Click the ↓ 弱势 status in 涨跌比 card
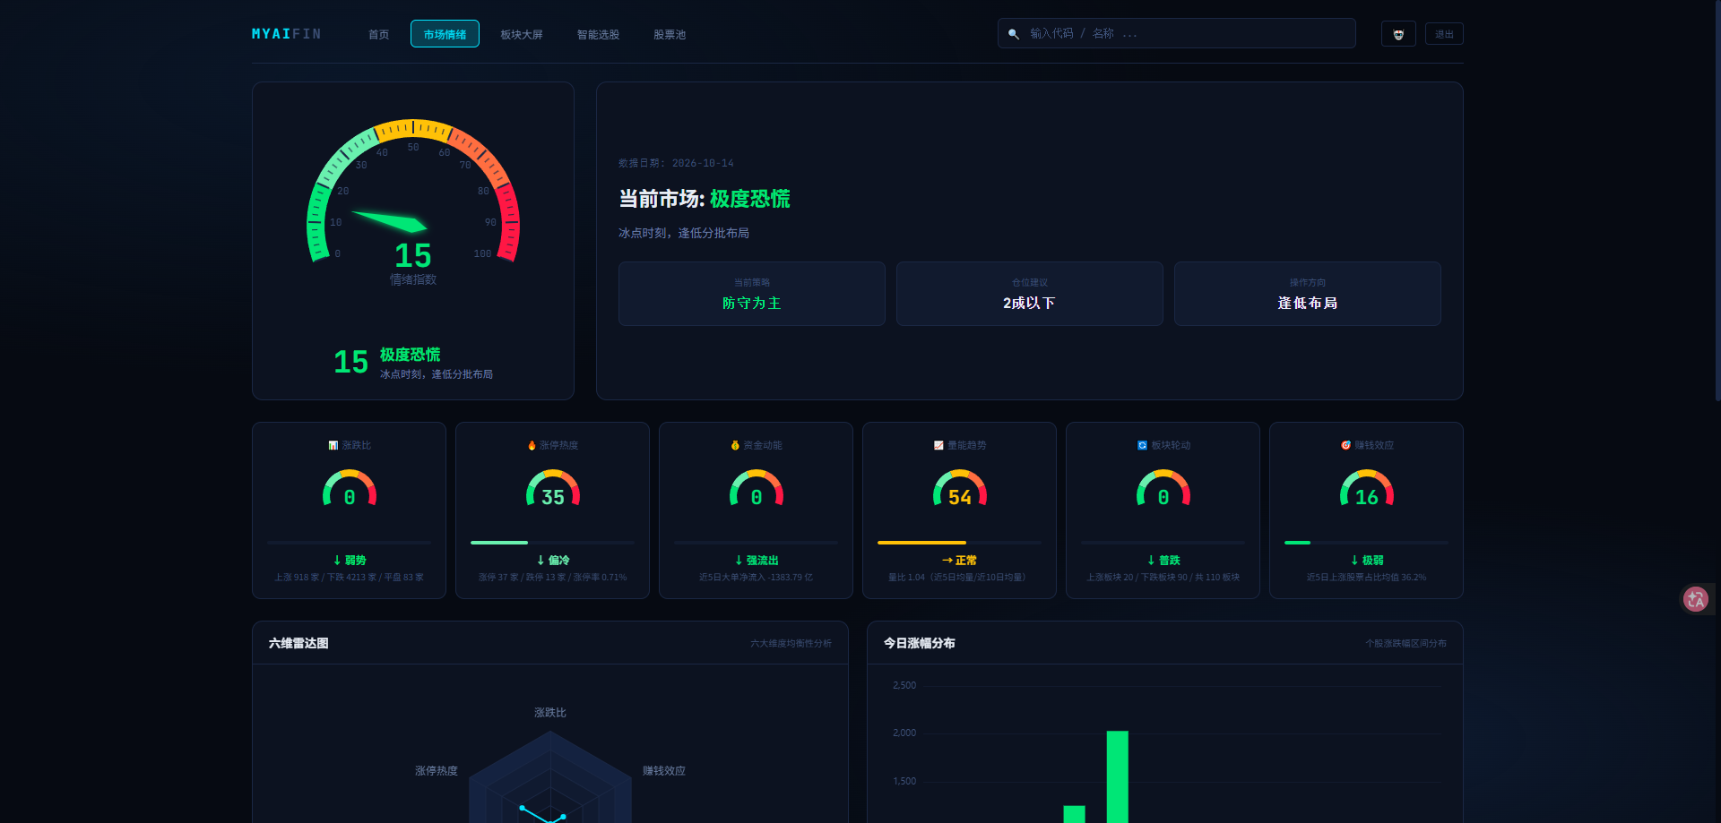This screenshot has height=823, width=1721. 350,561
